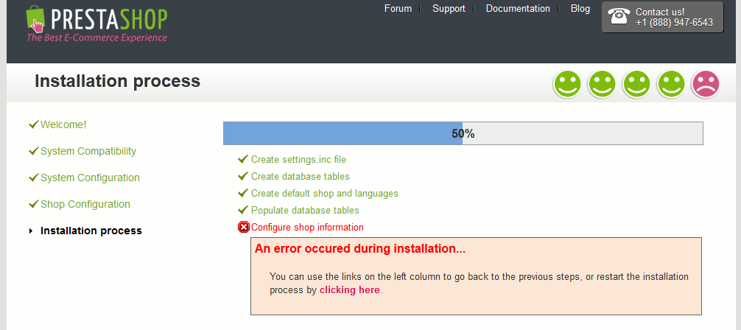Click the second green smiley face
741x330 pixels.
point(602,84)
